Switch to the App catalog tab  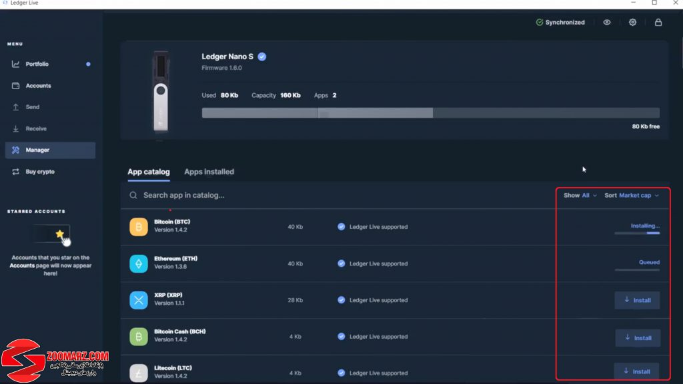click(x=149, y=172)
